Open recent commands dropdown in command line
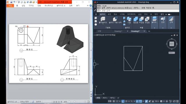 pyautogui.click(x=99, y=11)
